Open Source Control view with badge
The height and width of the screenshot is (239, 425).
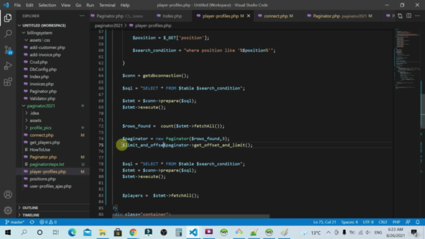[x=8, y=50]
